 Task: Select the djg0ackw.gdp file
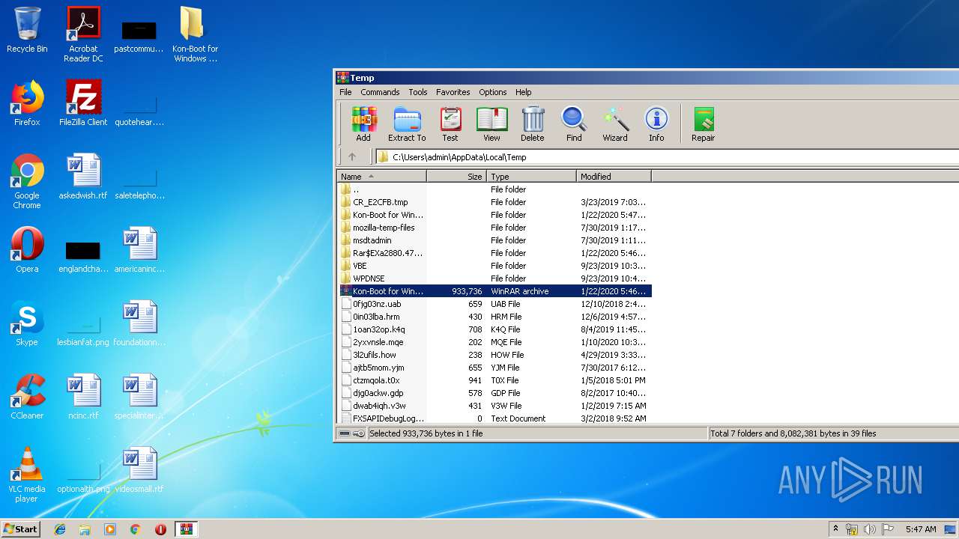tap(494, 393)
